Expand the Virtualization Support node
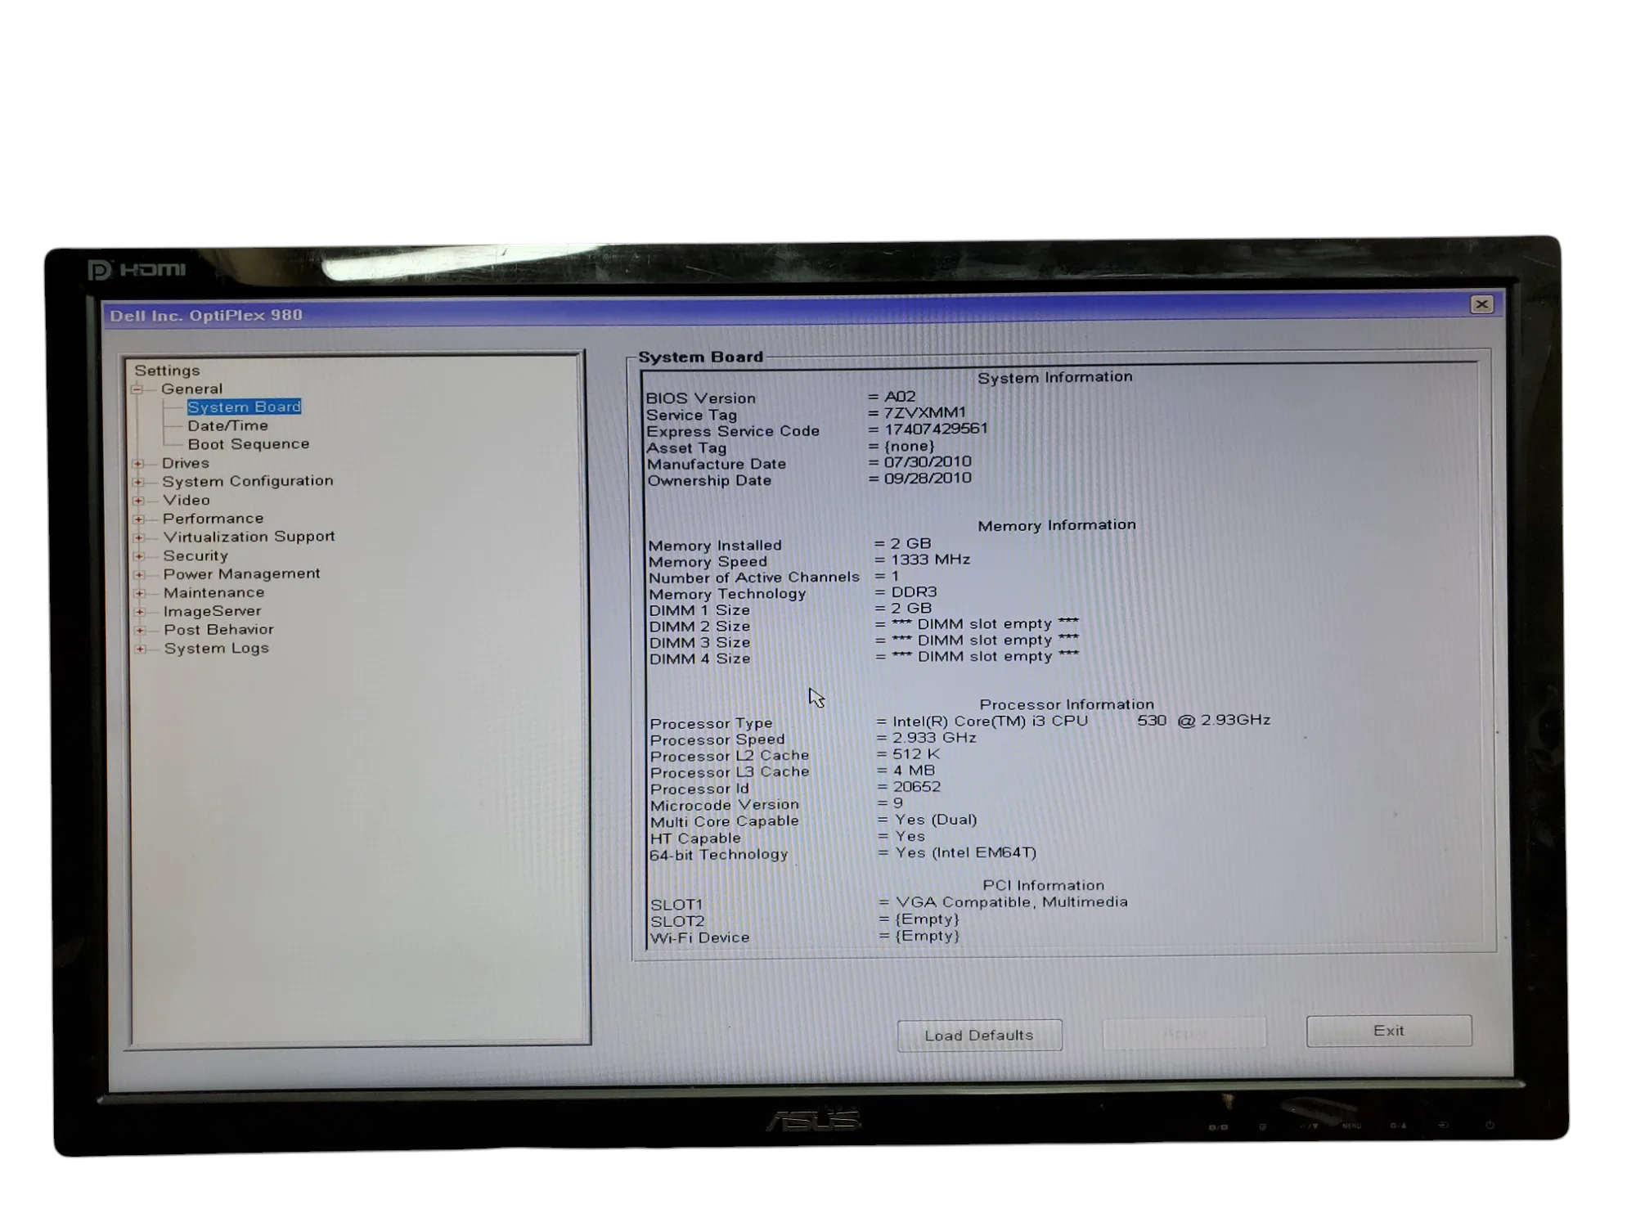Image resolution: width=1636 pixels, height=1227 pixels. [x=139, y=538]
